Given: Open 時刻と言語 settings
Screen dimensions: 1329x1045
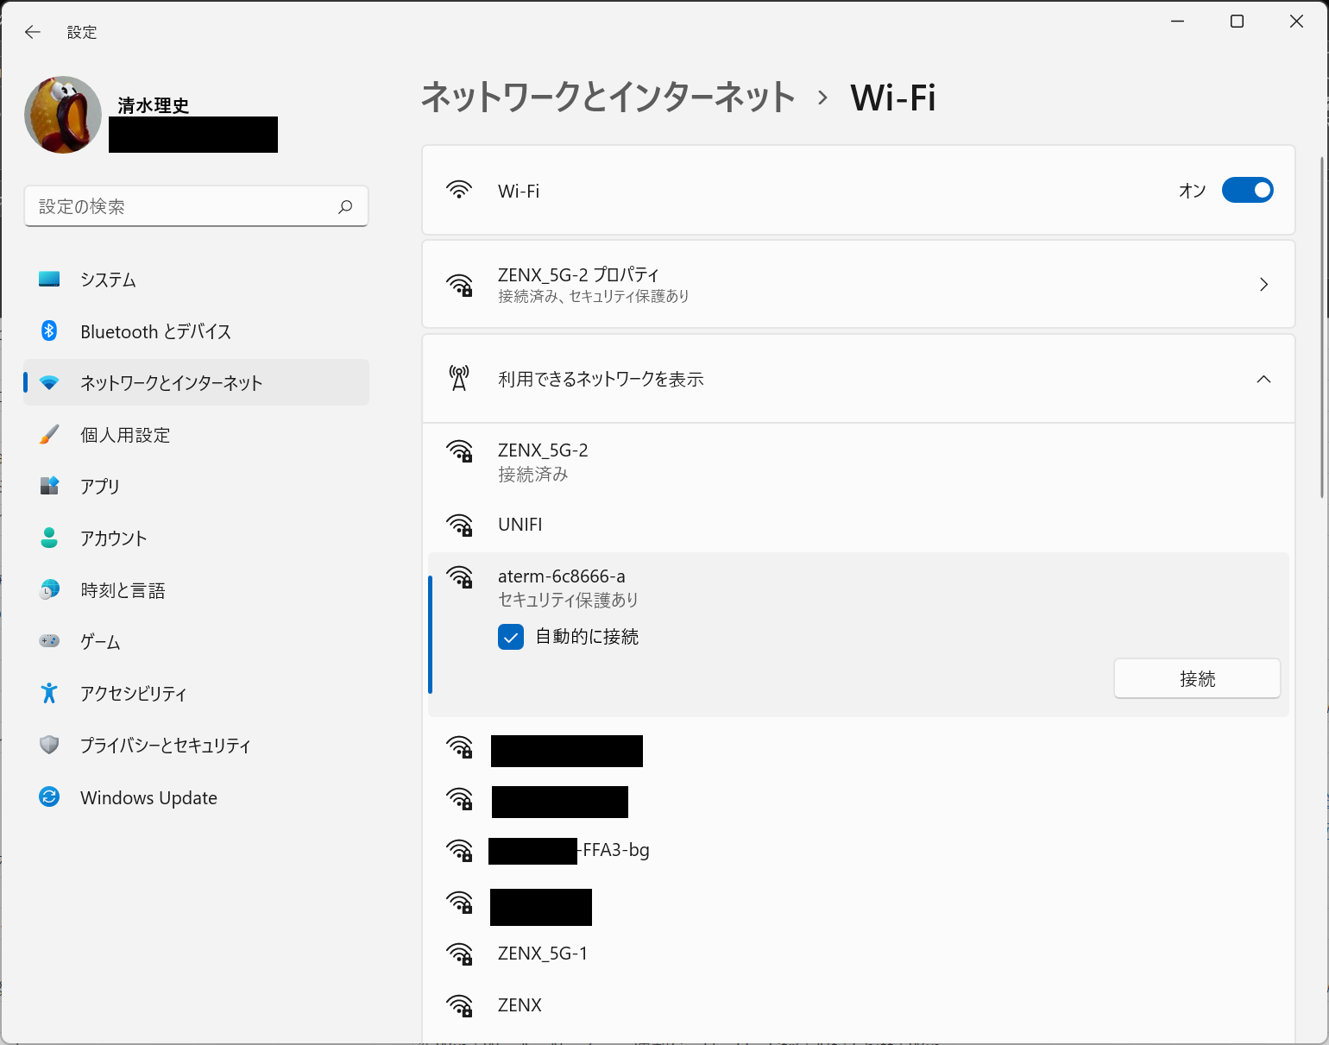Looking at the screenshot, I should [x=197, y=589].
